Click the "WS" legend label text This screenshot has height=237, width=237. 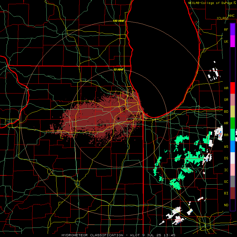pyautogui.click(x=226, y=146)
